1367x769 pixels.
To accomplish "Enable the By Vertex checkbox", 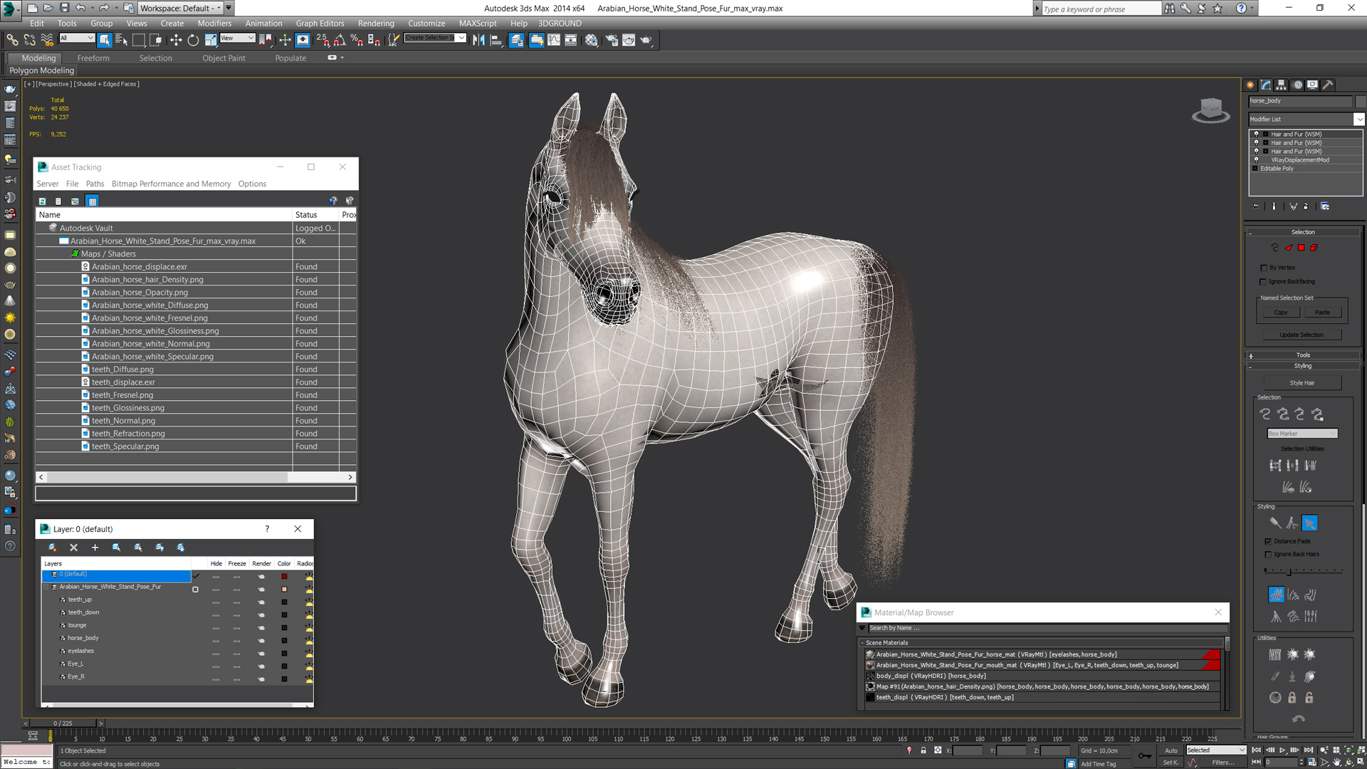I will click(x=1264, y=268).
